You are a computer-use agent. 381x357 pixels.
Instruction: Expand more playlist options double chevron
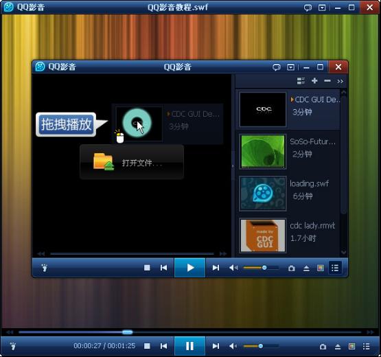click(x=340, y=81)
